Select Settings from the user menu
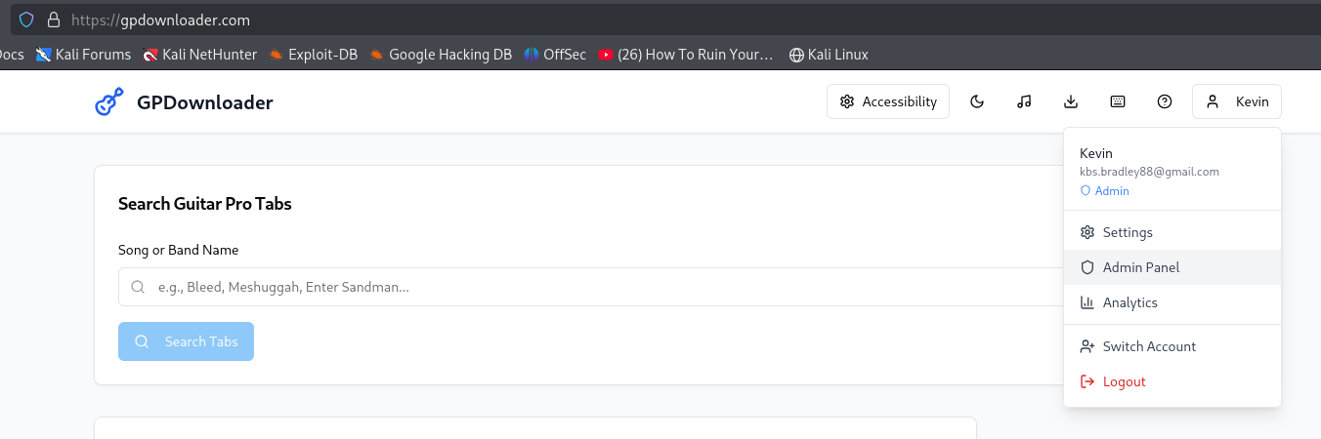 click(1127, 232)
